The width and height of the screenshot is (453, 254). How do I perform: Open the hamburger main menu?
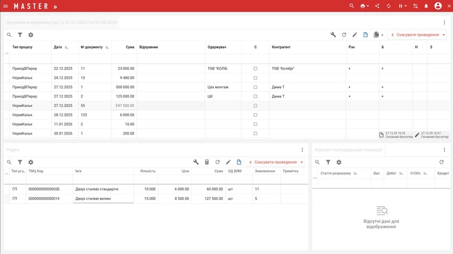click(x=6, y=6)
